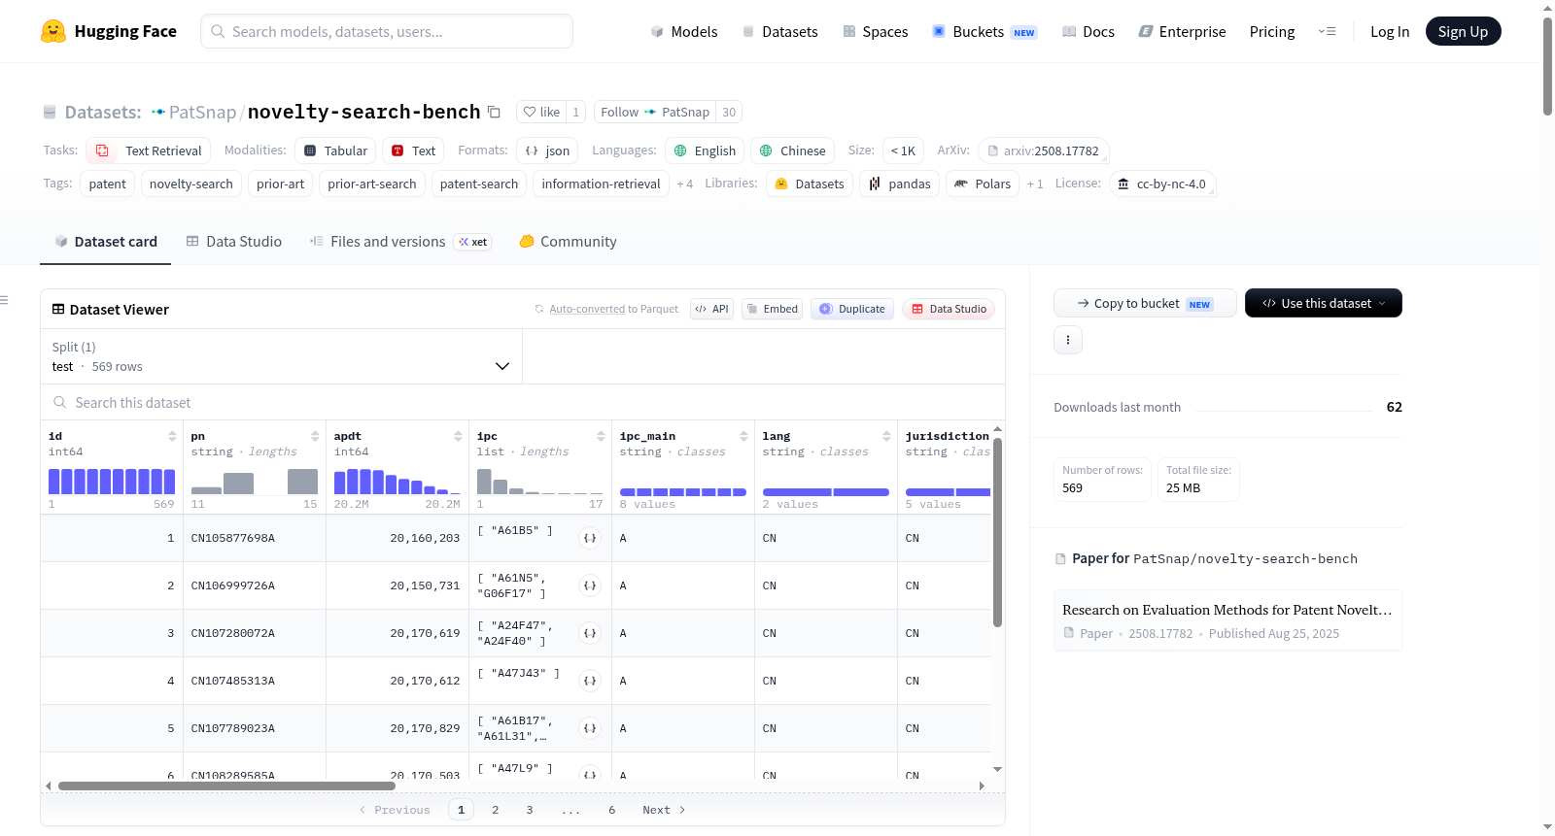Go to Next page of results
Screen dimensions: 1555x836
coord(664,810)
